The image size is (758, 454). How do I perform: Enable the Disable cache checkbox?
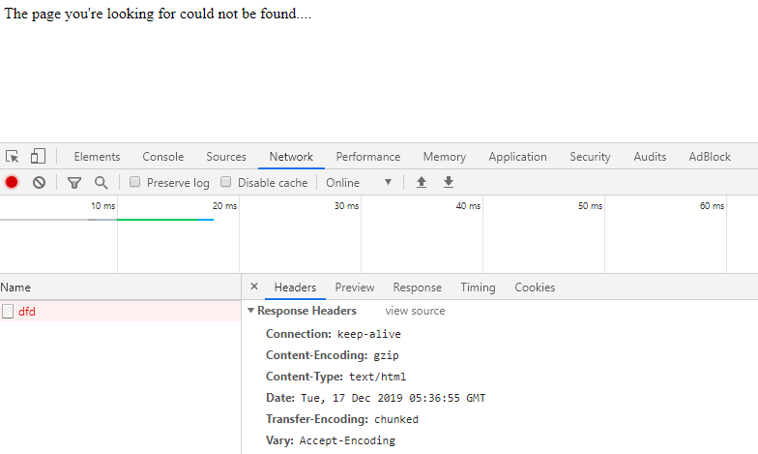click(226, 182)
